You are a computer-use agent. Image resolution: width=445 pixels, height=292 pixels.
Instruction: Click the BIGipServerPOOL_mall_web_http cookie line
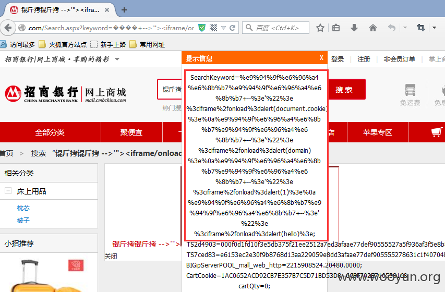pyautogui.click(x=274, y=265)
